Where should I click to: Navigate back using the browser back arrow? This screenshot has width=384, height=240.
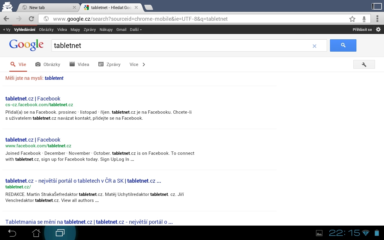(x=6, y=19)
